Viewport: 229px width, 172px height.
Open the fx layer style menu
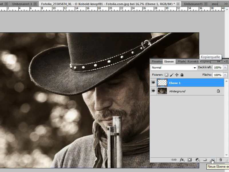pos(182,160)
